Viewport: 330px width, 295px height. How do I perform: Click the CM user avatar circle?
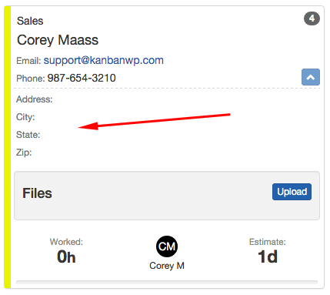[167, 246]
